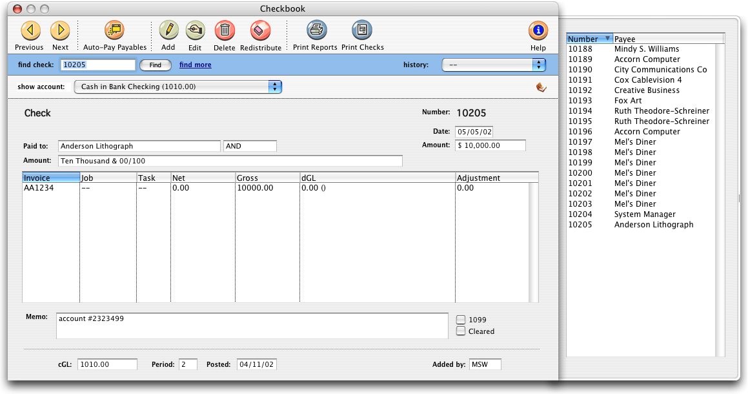Follow the find more link
This screenshot has height=394, width=748.
click(196, 65)
